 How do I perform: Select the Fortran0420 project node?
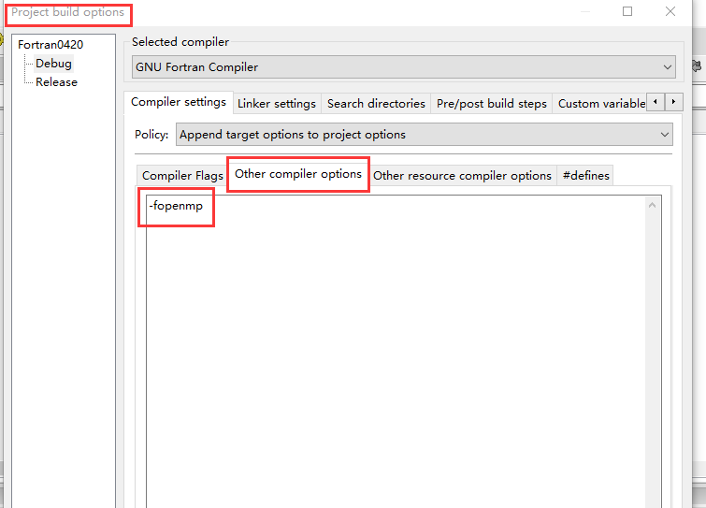50,45
